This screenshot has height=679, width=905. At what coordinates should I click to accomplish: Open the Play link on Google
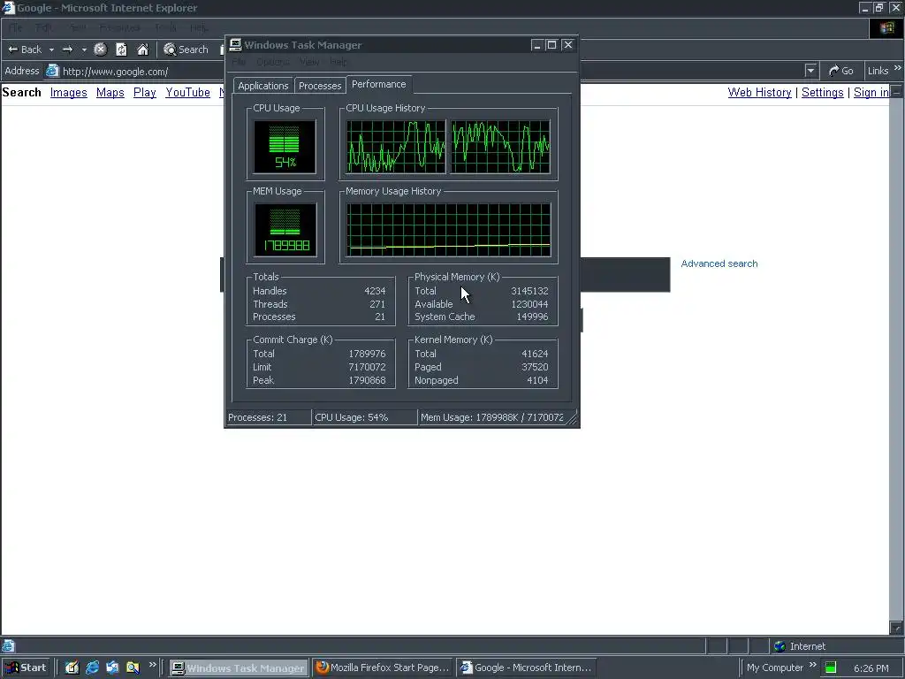(x=145, y=92)
